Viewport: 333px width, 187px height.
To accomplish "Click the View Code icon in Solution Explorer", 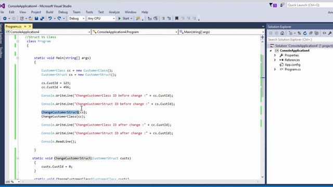I will click(x=324, y=33).
